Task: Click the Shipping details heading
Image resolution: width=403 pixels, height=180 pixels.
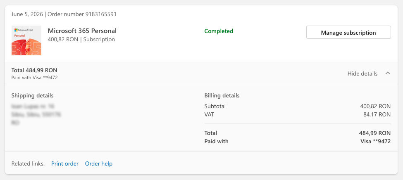Action: tap(32, 95)
